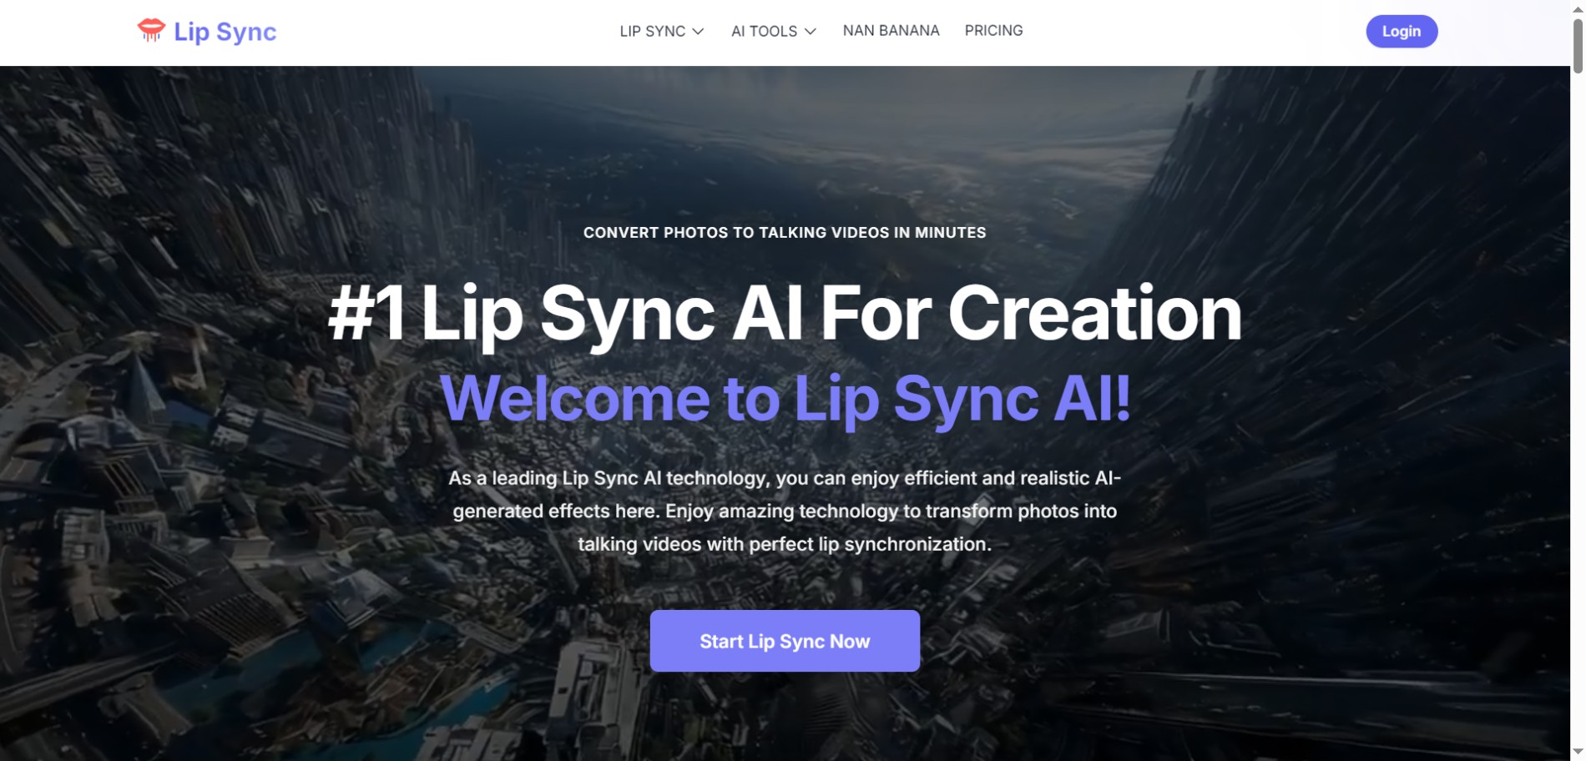Click the page scrollbar down arrow
The image size is (1586, 761).
[x=1578, y=753]
